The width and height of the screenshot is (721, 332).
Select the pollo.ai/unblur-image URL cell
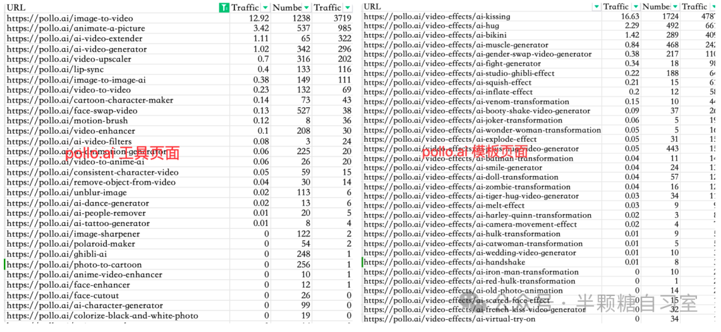click(x=117, y=193)
